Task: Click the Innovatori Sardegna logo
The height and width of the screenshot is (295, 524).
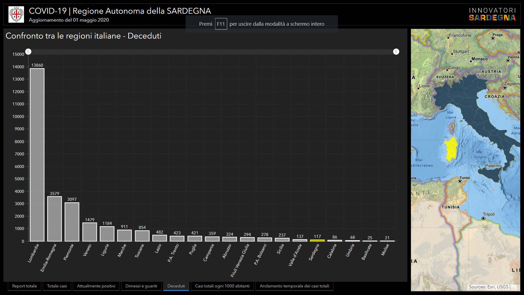Action: (492, 14)
